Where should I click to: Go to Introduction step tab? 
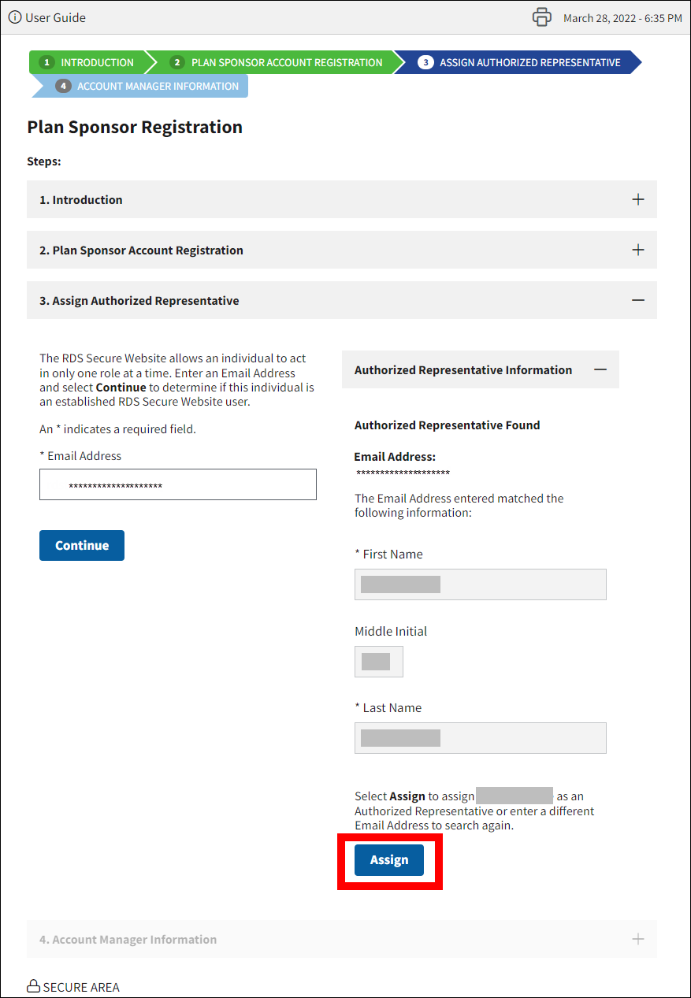point(88,63)
